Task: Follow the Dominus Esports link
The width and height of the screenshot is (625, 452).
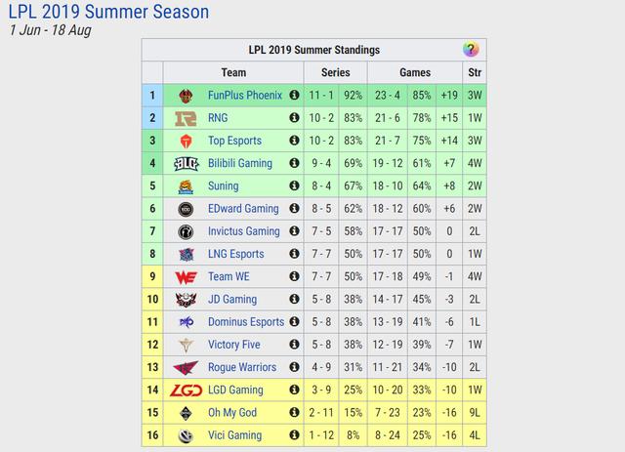Action: coord(246,321)
